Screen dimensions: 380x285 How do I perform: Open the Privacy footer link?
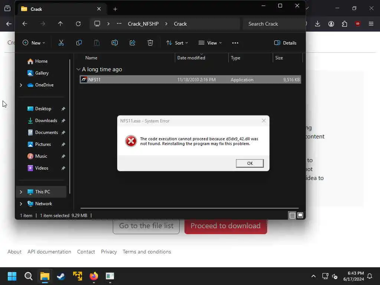tap(109, 252)
